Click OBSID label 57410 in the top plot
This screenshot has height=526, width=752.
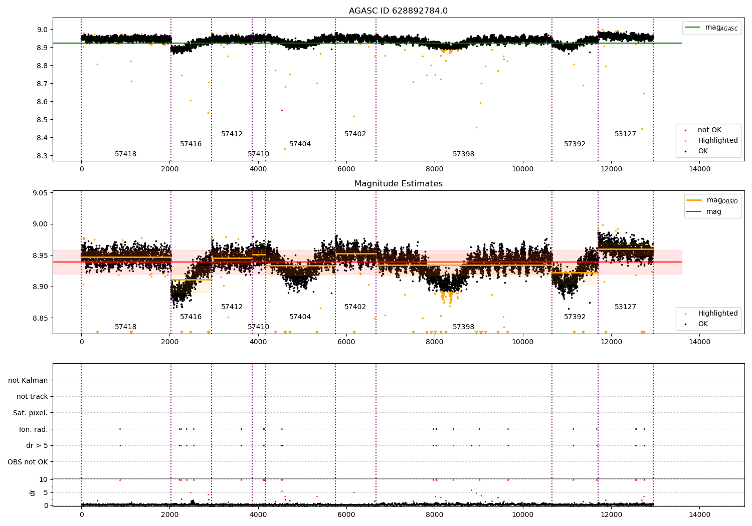(x=258, y=154)
